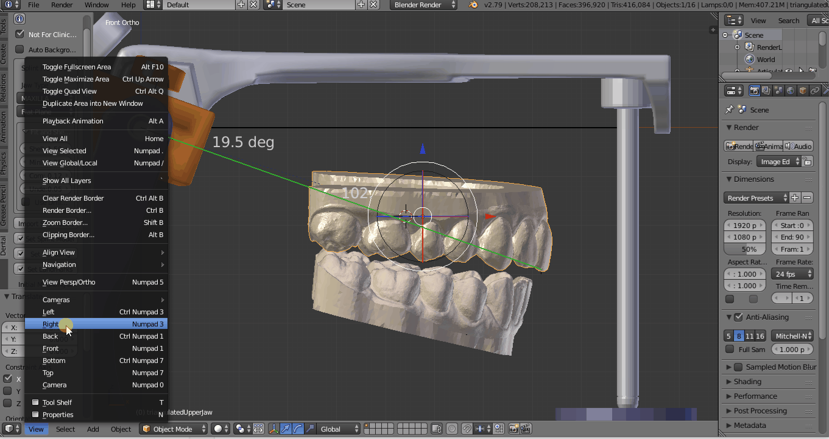829x439 pixels.
Task: Open the Constraints properties tab chain icon
Action: click(x=815, y=91)
